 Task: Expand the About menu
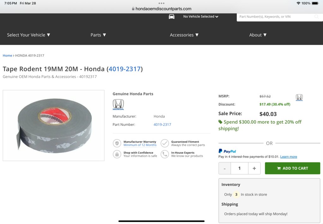click(x=258, y=35)
